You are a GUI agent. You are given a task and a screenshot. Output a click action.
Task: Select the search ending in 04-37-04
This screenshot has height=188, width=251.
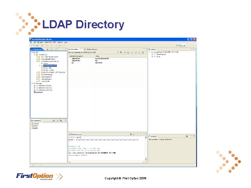pos(45,90)
